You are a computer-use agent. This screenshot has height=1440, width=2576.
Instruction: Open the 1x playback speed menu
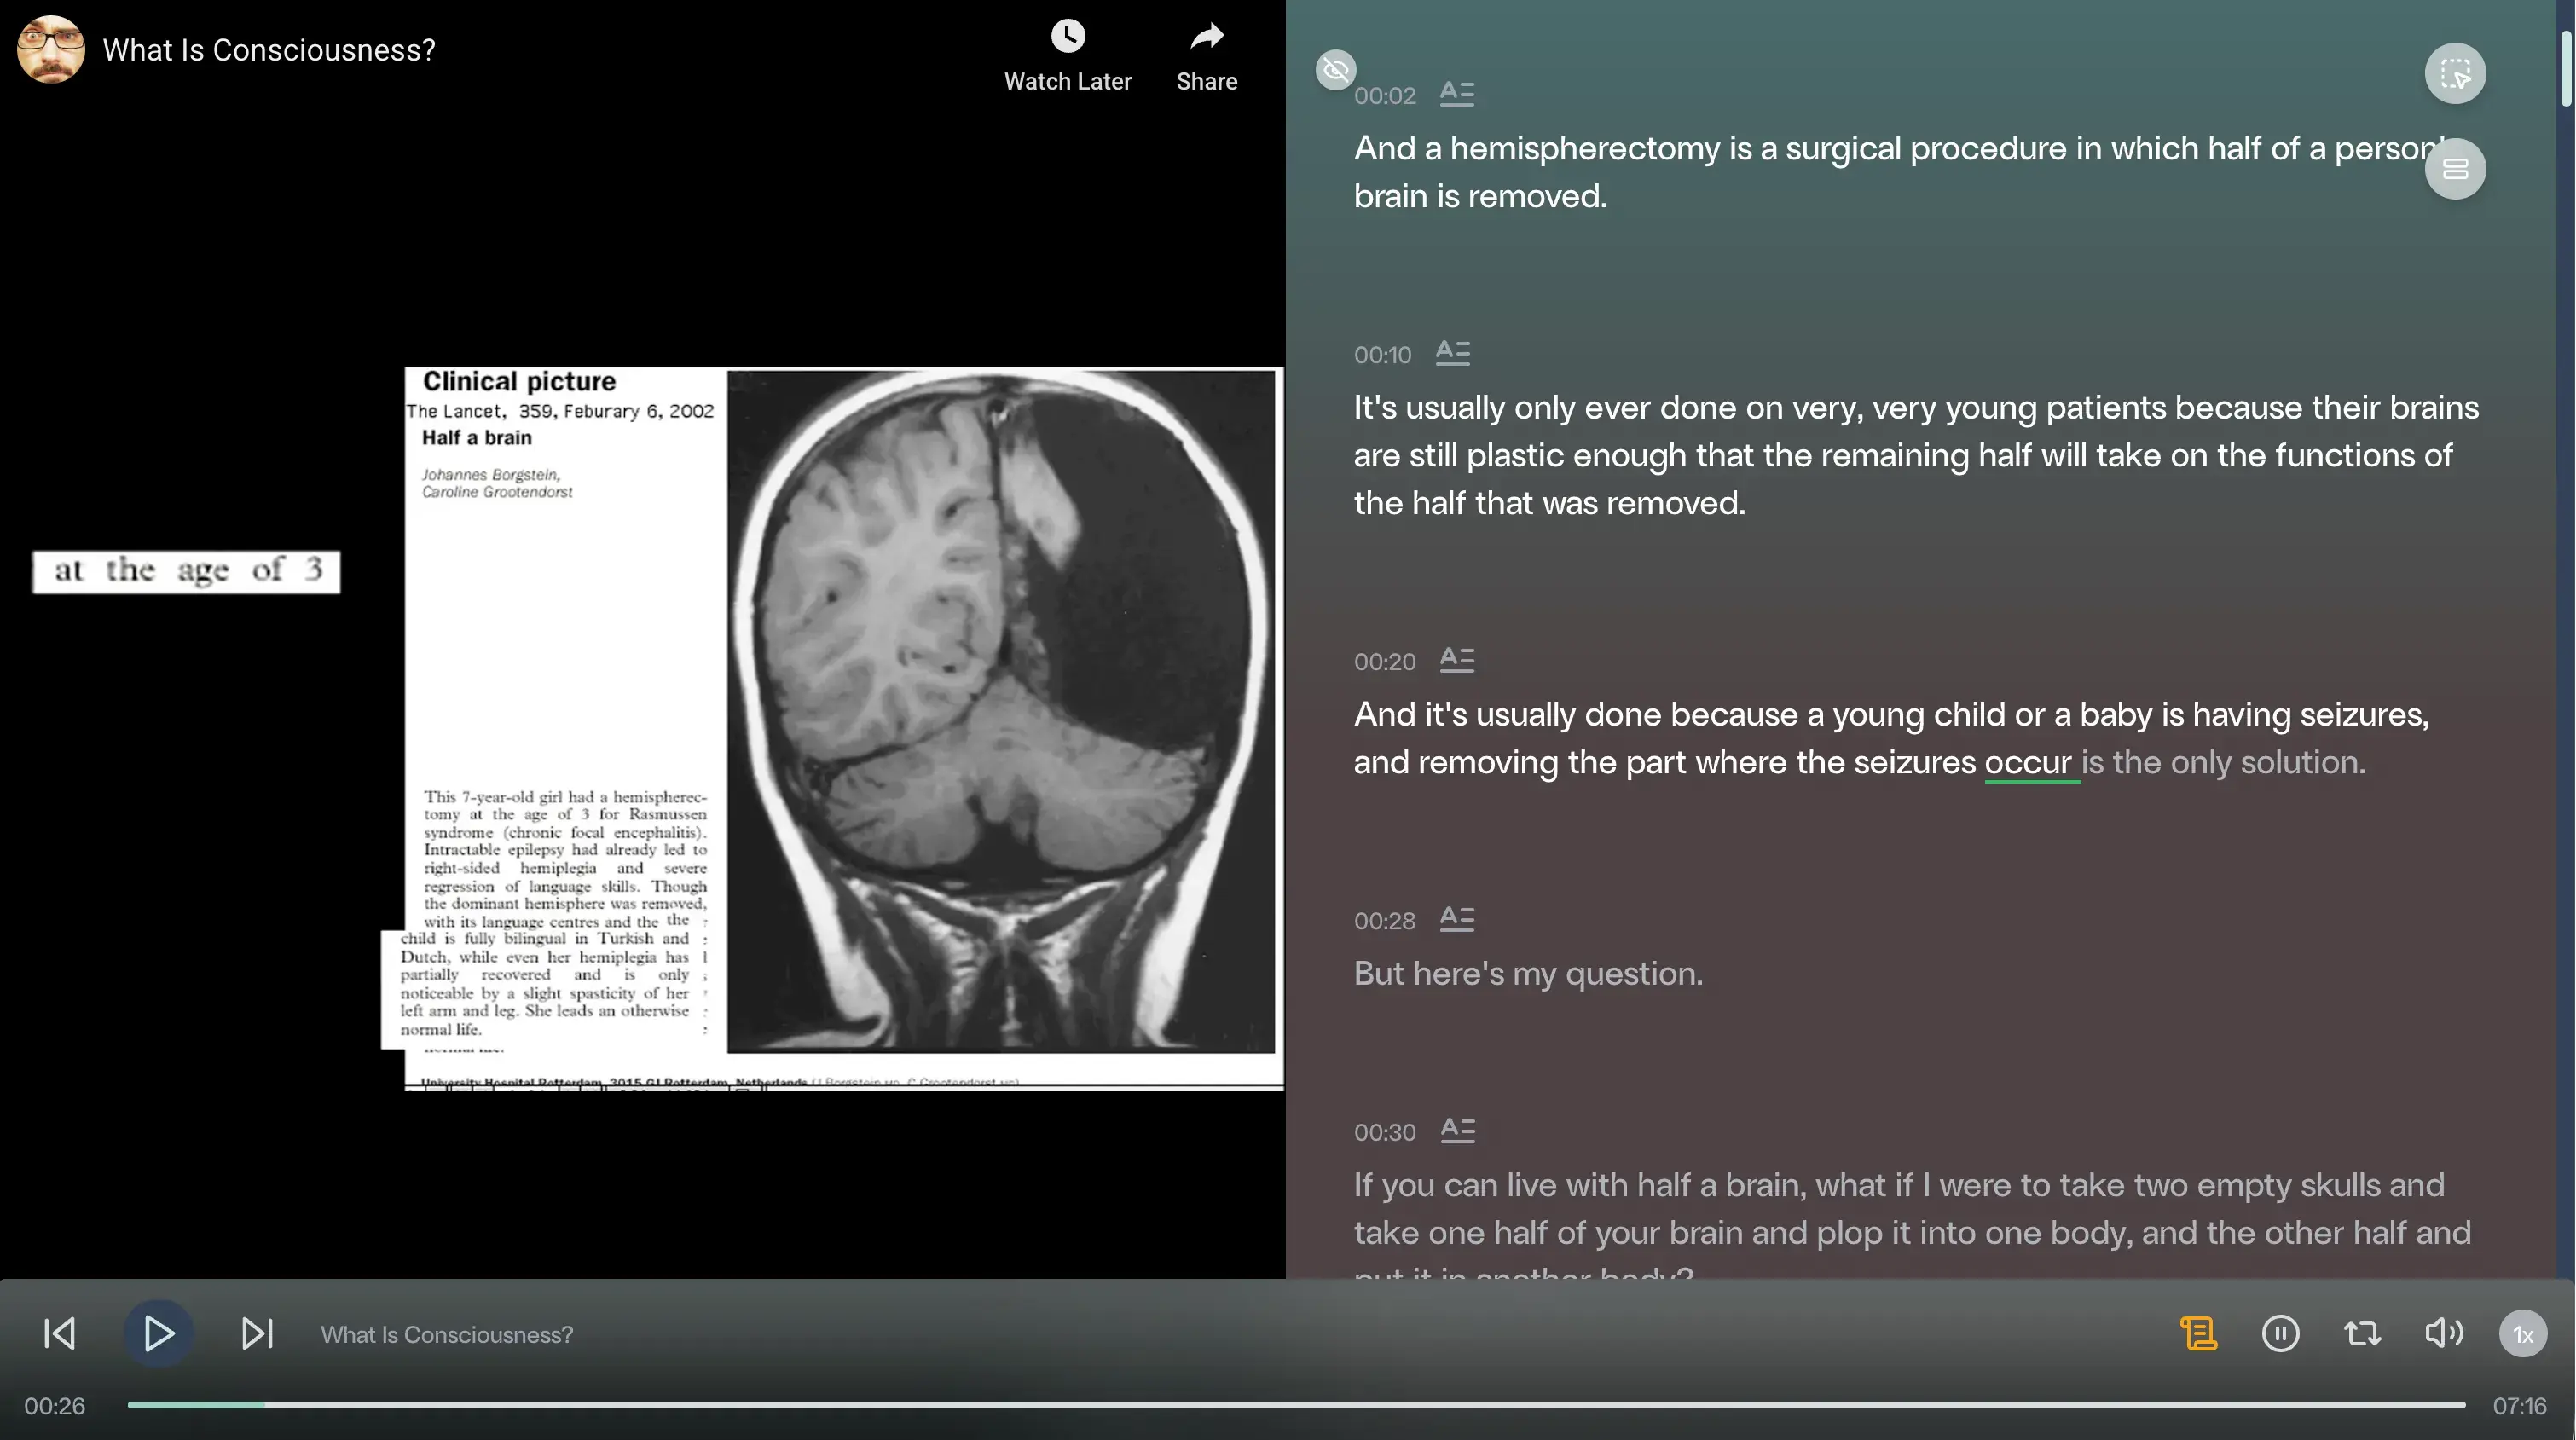[2522, 1334]
